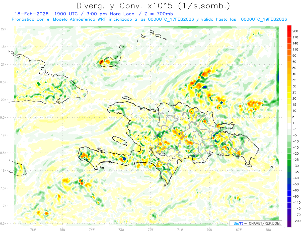Click the '0000UTC_19FEB2026' valid-until time

point(264,19)
